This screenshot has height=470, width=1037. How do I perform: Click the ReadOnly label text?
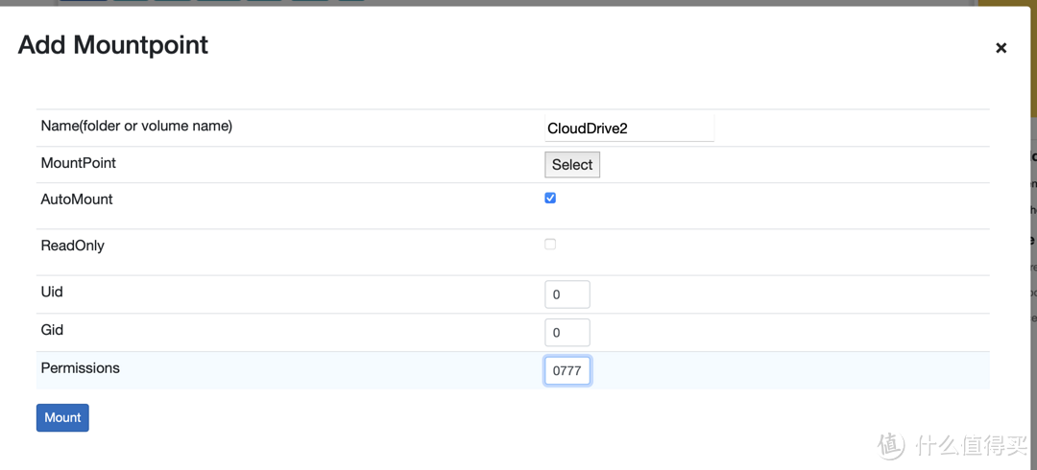point(72,246)
